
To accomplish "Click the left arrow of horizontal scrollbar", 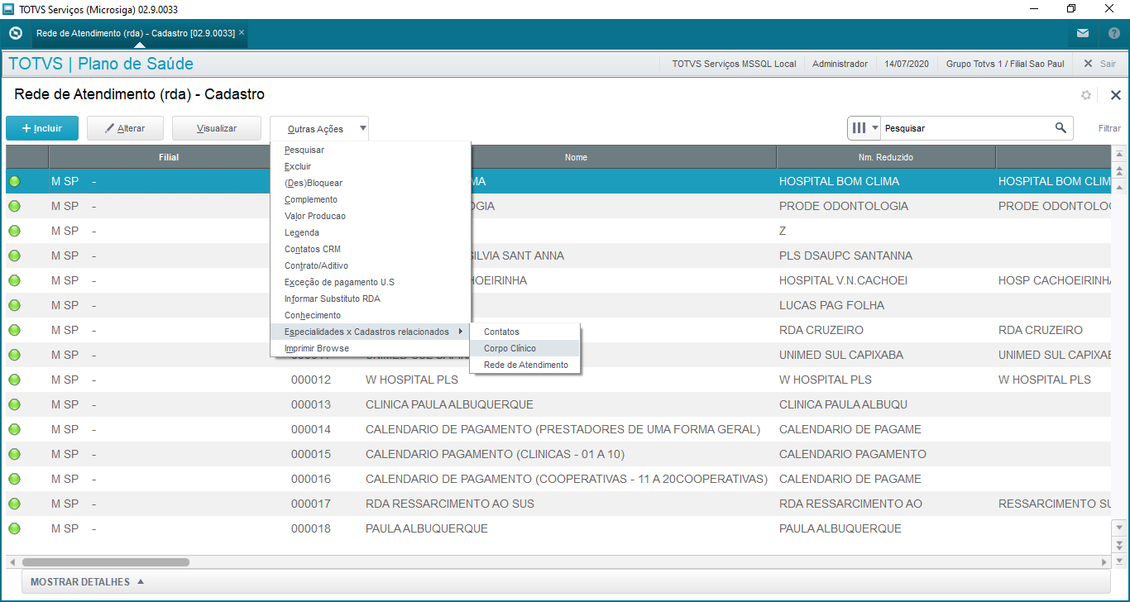I will (x=12, y=562).
